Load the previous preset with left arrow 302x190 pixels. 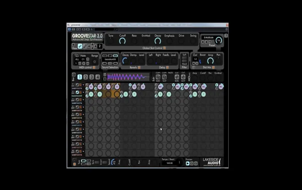(x=203, y=42)
